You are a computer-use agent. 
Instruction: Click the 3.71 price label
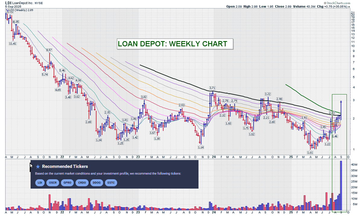213,88
